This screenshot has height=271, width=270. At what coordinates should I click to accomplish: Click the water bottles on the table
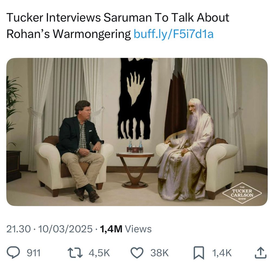click(x=135, y=146)
